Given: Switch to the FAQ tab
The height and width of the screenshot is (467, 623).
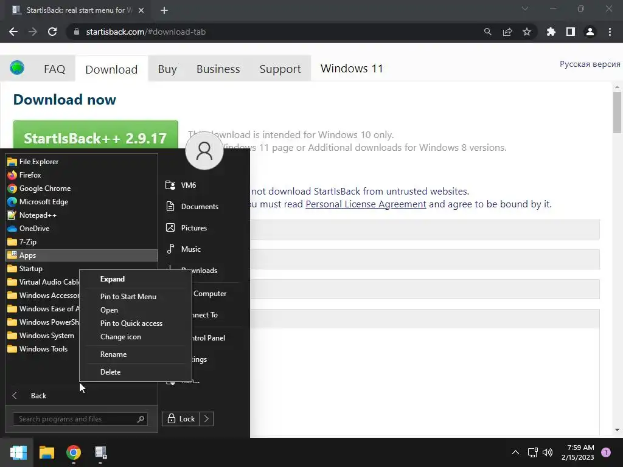Looking at the screenshot, I should 54,69.
